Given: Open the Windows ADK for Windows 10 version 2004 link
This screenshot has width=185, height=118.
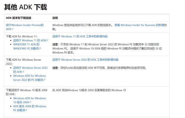Looking at the screenshot, I should pos(30,100).
